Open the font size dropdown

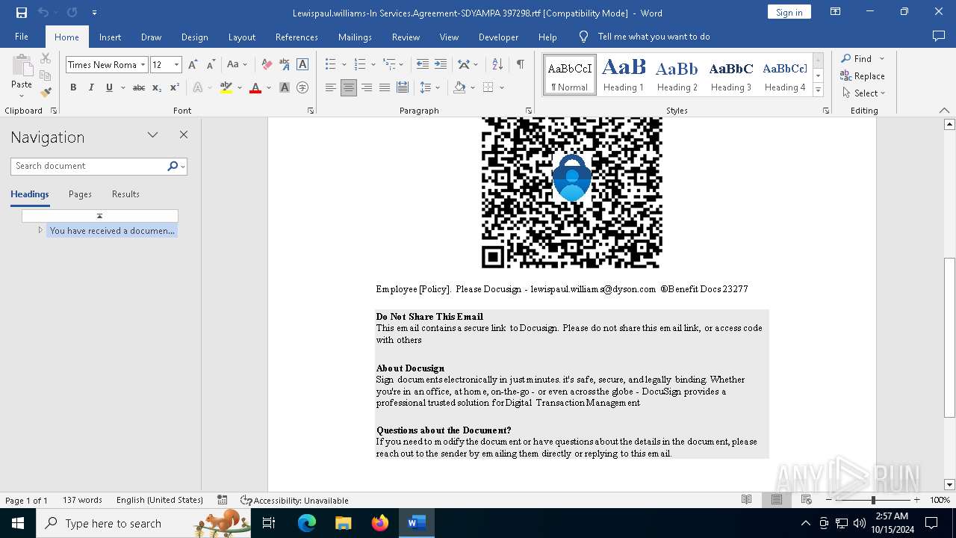[177, 65]
